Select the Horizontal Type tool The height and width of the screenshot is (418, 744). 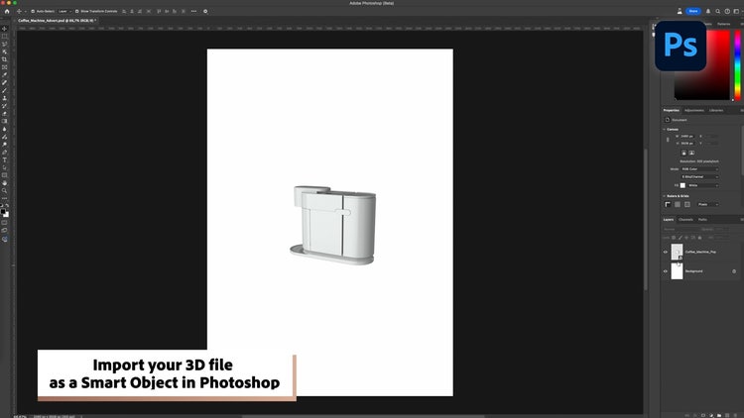click(x=5, y=159)
